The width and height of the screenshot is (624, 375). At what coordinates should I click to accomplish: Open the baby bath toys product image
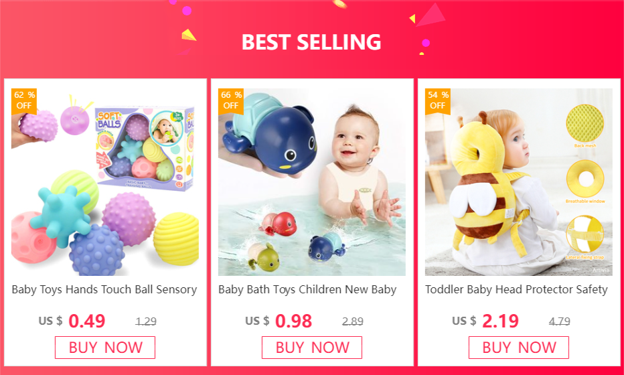[x=312, y=182]
